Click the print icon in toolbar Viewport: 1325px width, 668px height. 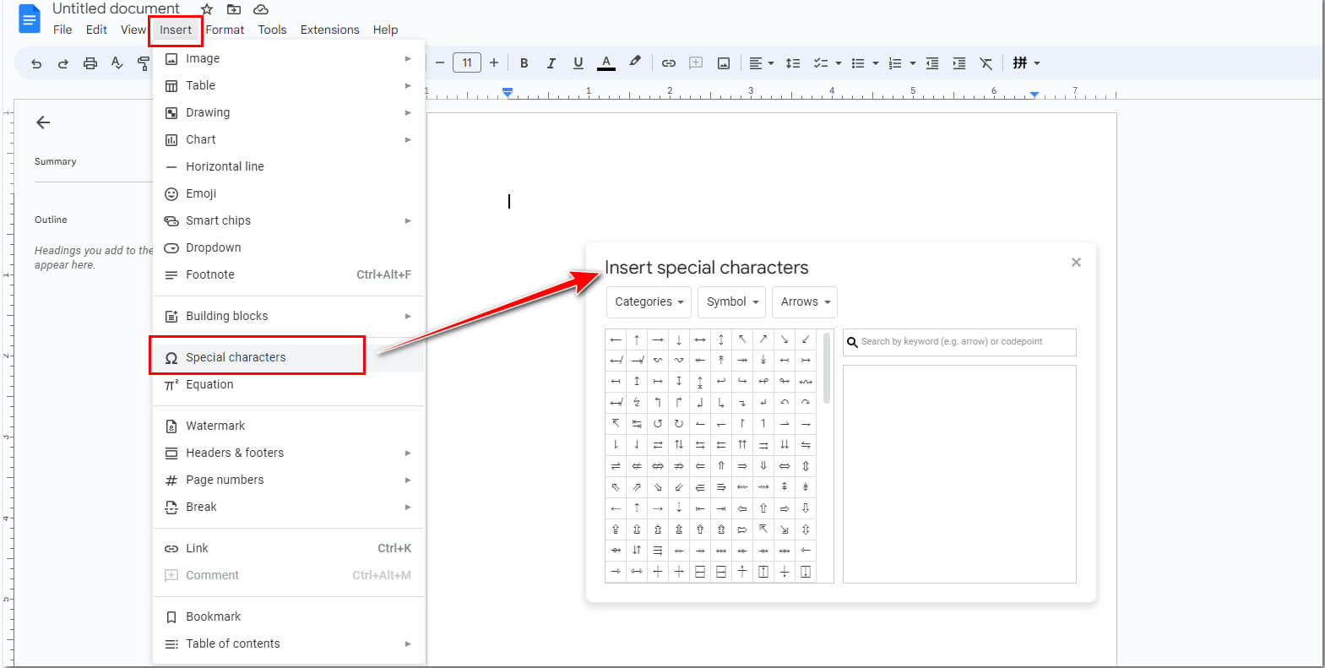(90, 63)
